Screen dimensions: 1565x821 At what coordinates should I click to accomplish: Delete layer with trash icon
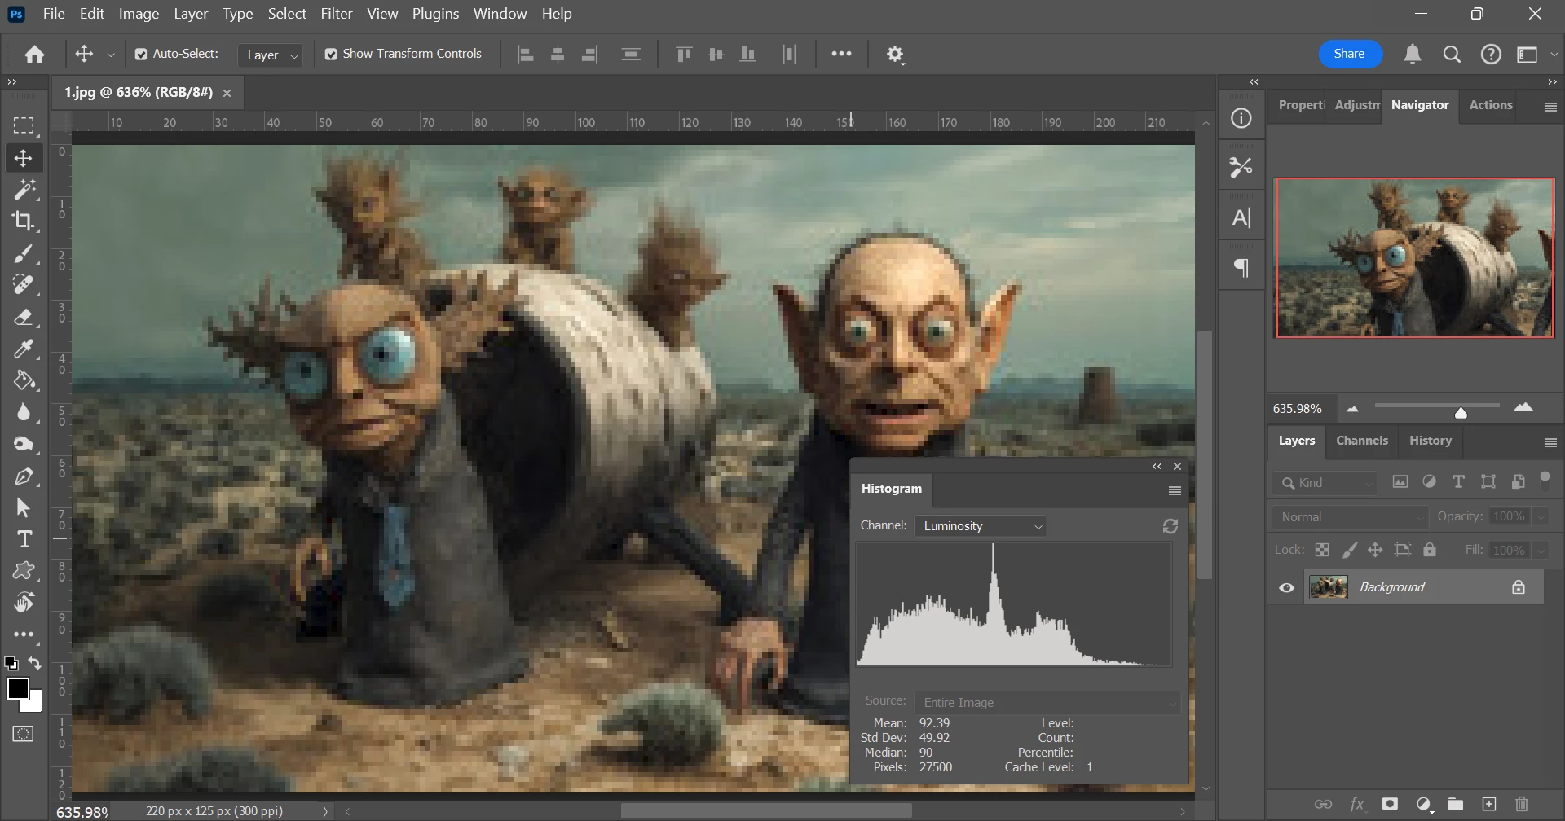click(x=1521, y=805)
